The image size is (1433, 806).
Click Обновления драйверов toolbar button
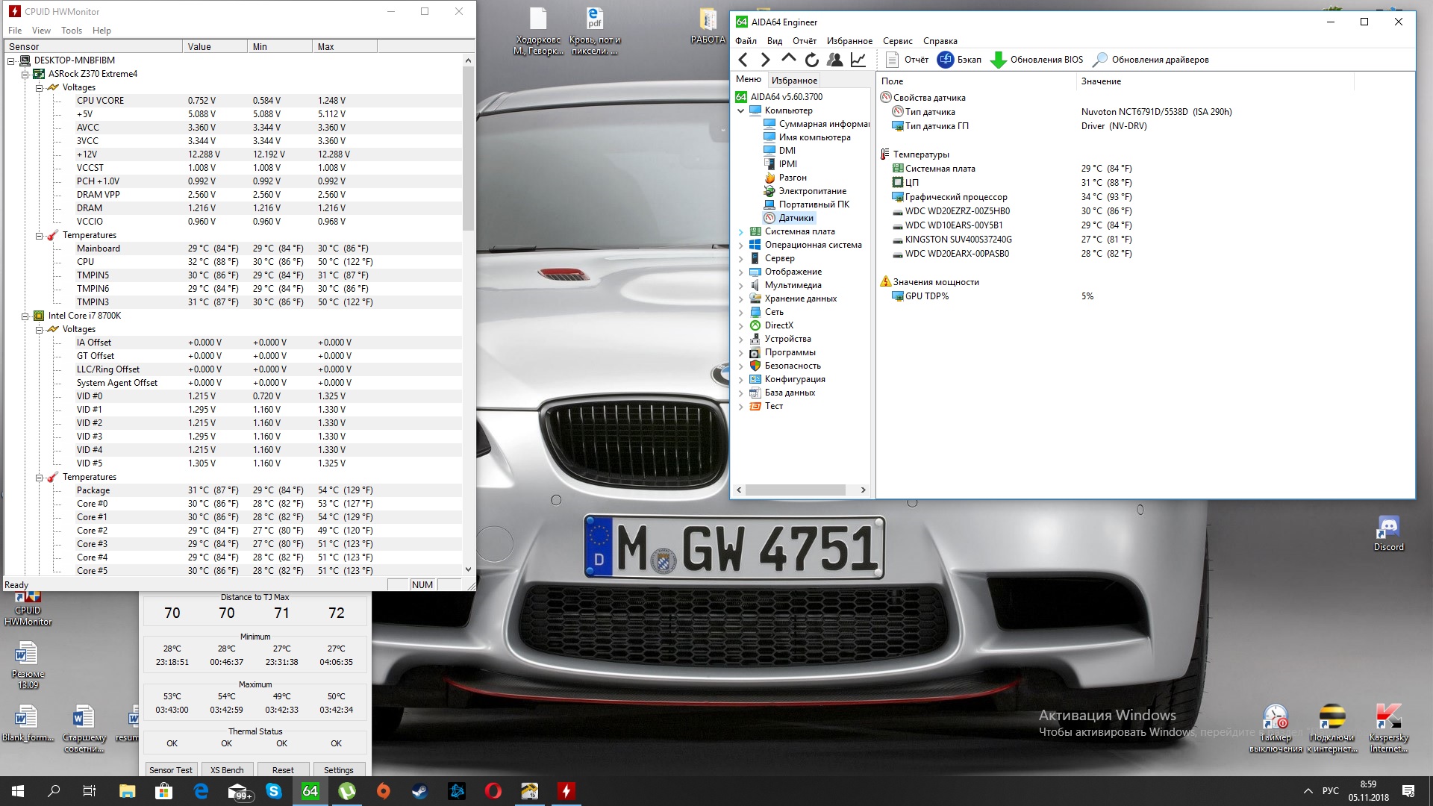pyautogui.click(x=1150, y=60)
